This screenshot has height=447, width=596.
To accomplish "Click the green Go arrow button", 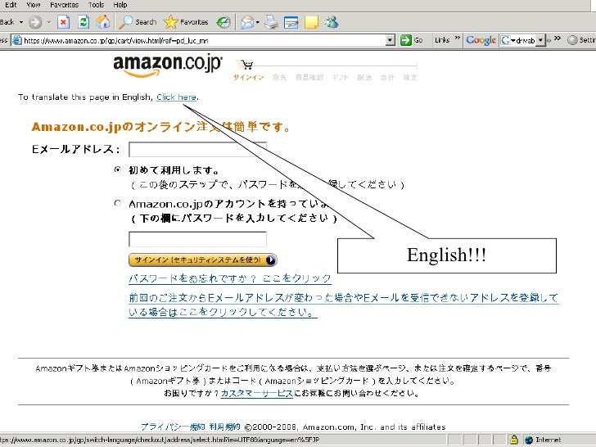I will click(x=406, y=40).
